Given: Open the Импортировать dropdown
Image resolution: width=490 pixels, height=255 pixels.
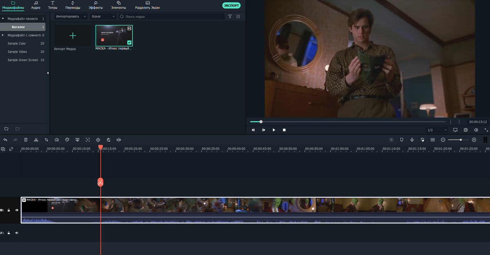Looking at the screenshot, I should [70, 17].
